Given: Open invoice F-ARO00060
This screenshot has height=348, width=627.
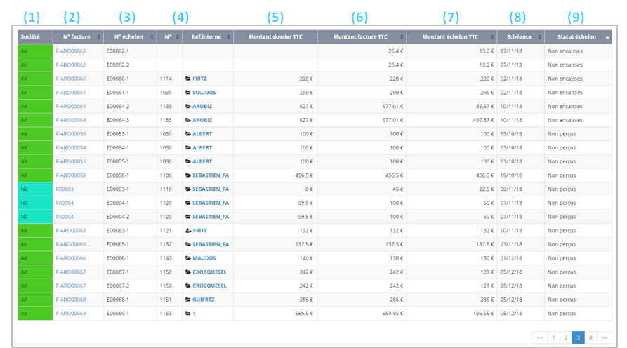Looking at the screenshot, I should (x=71, y=79).
